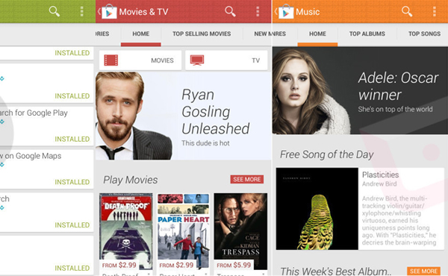Tap INSTALLED label on the Google Maps row

(x=72, y=182)
